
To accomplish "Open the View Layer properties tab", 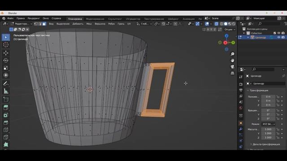I will tap(241, 96).
